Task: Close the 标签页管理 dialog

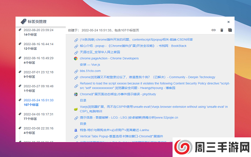Action: [x=229, y=22]
